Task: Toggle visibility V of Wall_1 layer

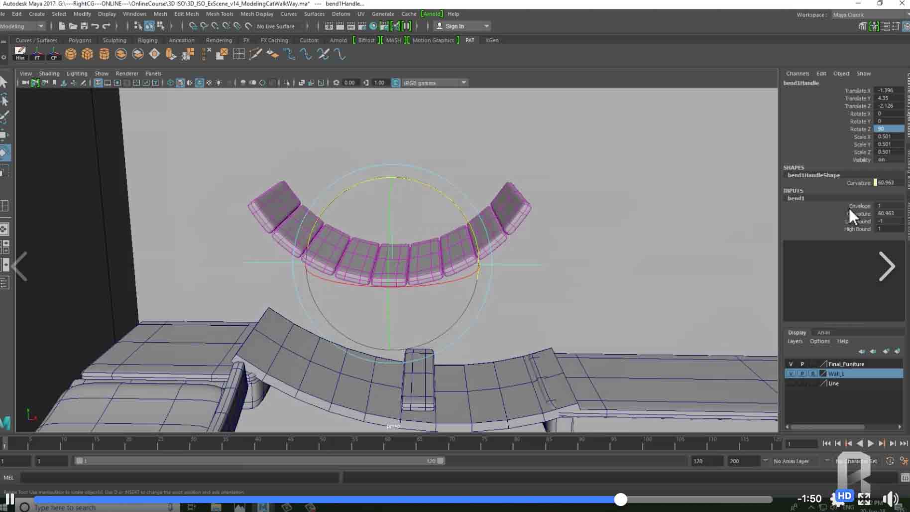Action: click(791, 374)
